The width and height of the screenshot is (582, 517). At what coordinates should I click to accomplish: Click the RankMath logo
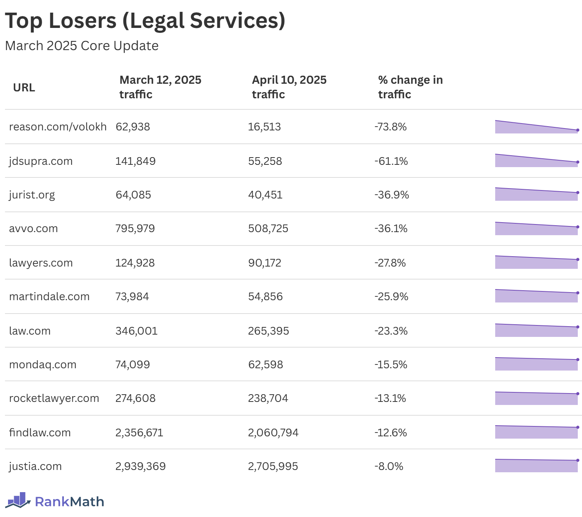[x=55, y=501]
